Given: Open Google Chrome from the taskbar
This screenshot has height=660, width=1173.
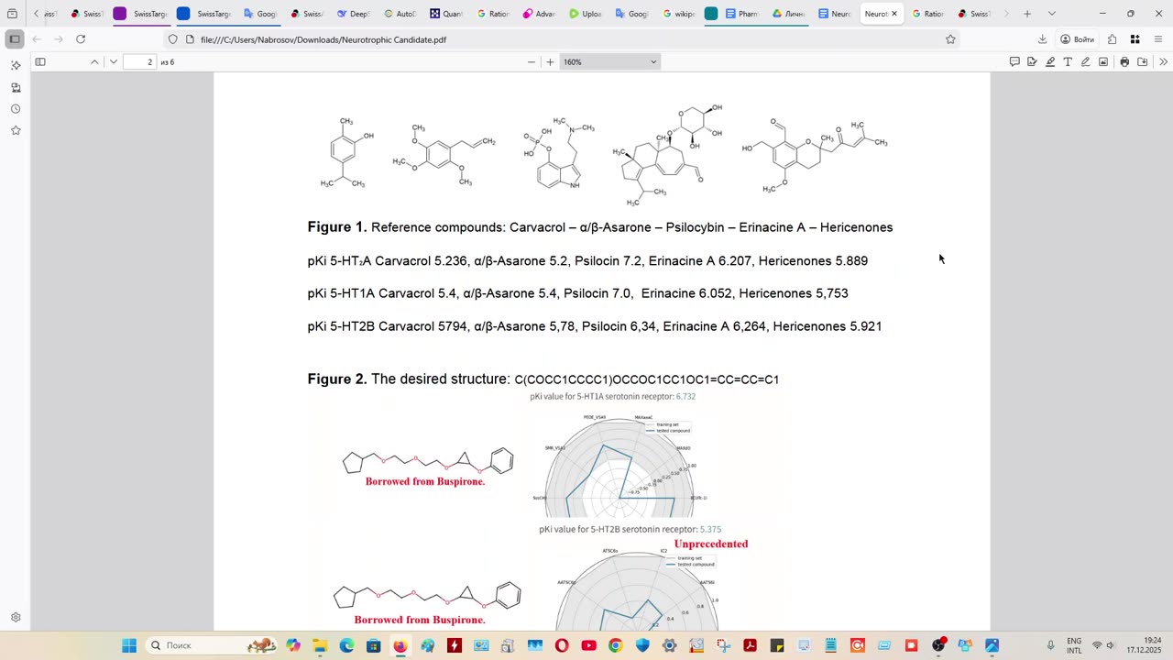Looking at the screenshot, I should click(x=615, y=645).
